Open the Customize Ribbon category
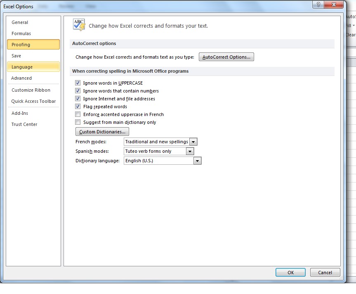This screenshot has height=294, width=356. click(x=33, y=90)
